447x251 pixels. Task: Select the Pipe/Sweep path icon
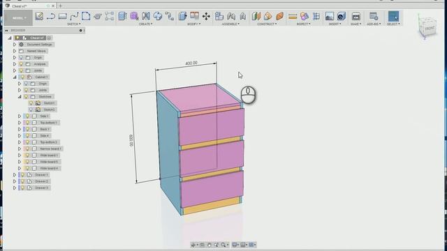pyautogui.click(x=170, y=16)
